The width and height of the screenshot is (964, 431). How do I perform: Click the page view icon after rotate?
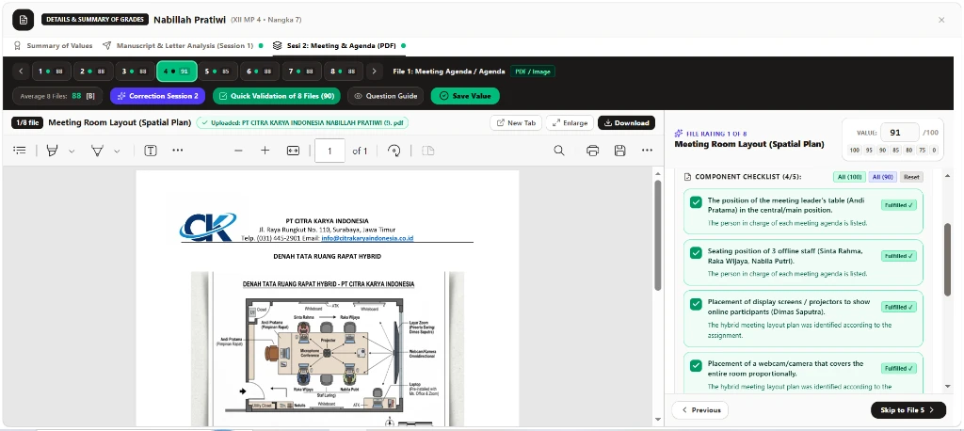428,151
